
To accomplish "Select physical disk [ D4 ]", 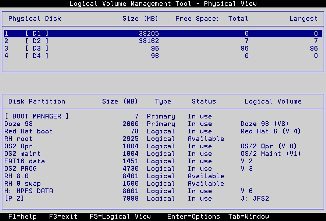I will pyautogui.click(x=163, y=56).
